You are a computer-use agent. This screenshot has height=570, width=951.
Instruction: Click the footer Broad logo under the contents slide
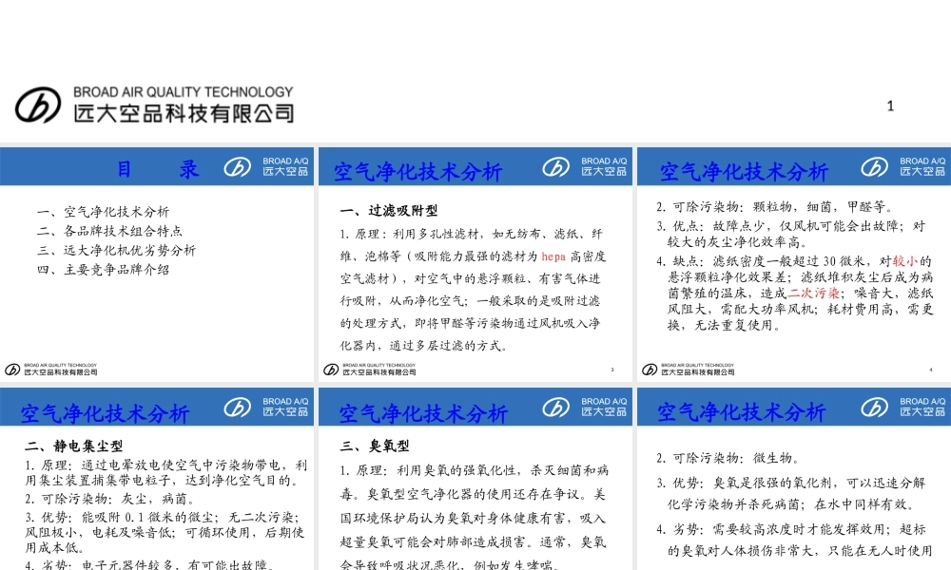13,368
